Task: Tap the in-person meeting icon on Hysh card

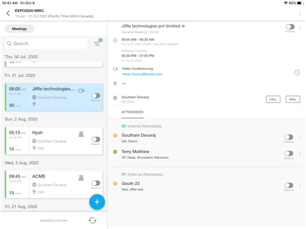Action: [x=81, y=134]
